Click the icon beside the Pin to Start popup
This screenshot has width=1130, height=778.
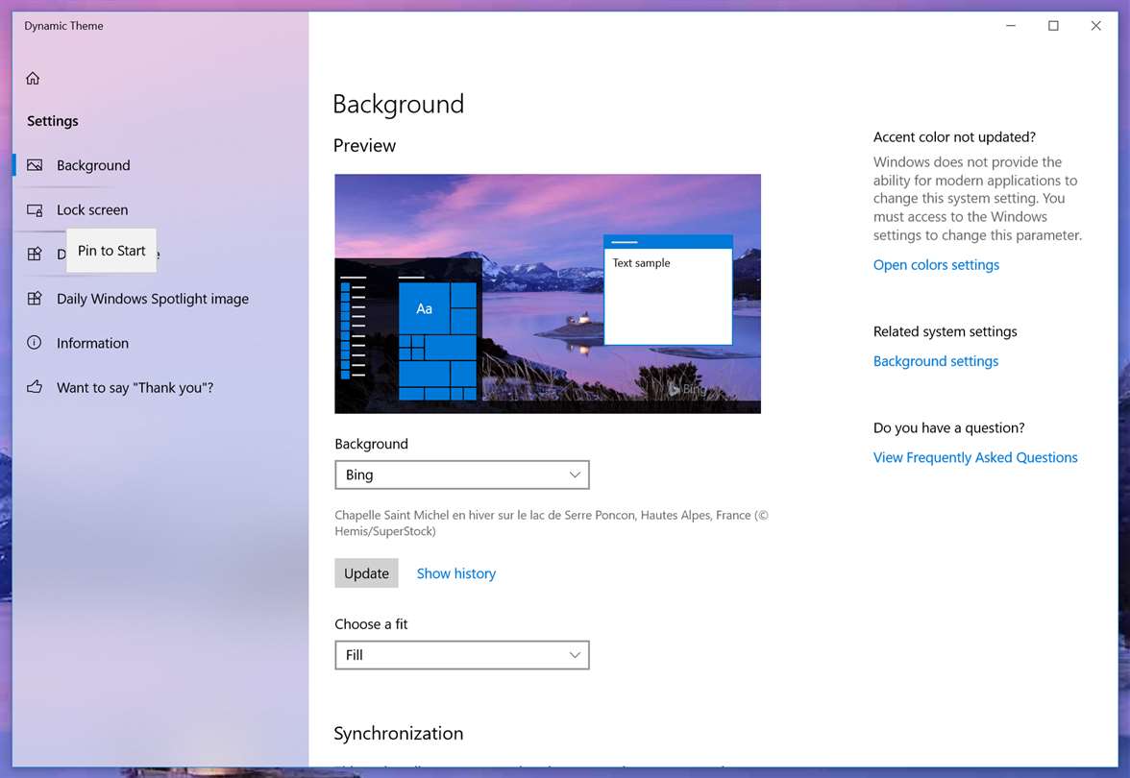(35, 254)
